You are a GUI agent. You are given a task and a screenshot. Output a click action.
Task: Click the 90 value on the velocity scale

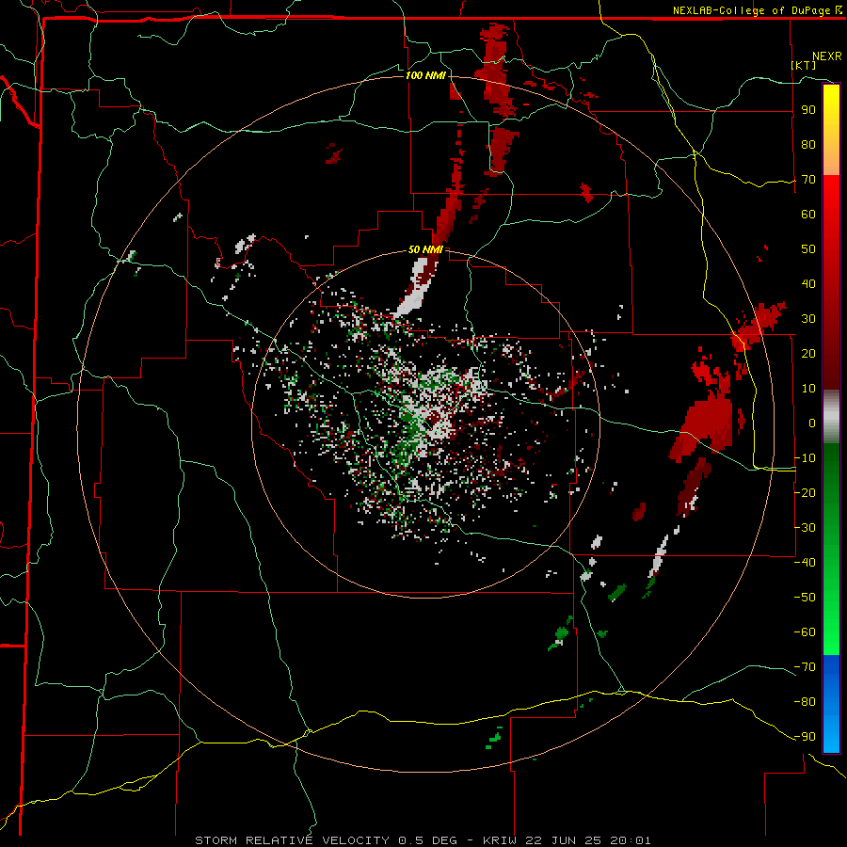coord(808,110)
